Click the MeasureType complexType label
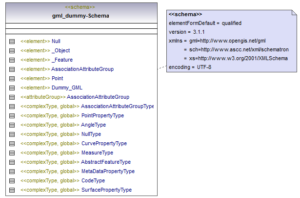The width and height of the screenshot is (300, 198). click(97, 153)
